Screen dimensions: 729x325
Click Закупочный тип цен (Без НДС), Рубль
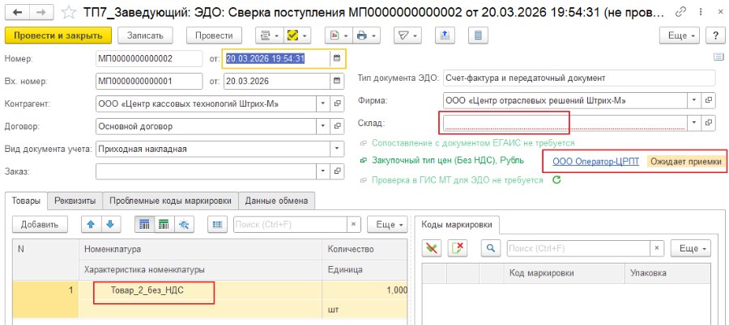448,160
